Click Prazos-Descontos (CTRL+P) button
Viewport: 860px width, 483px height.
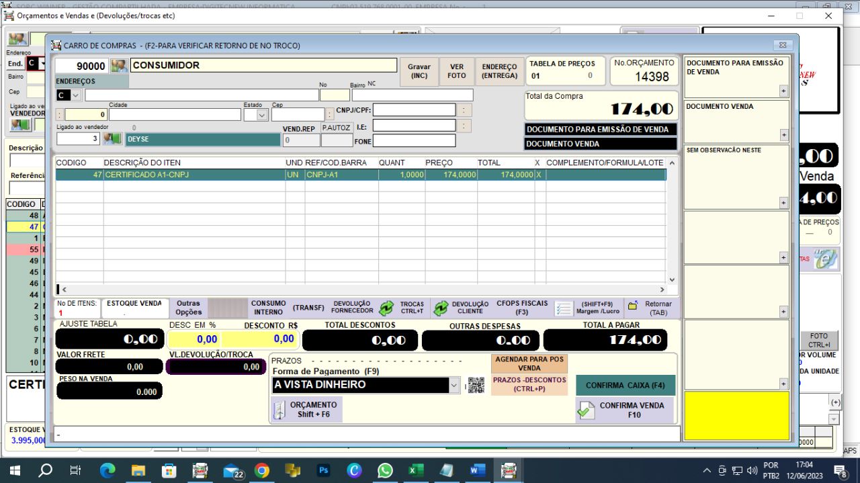coord(529,384)
